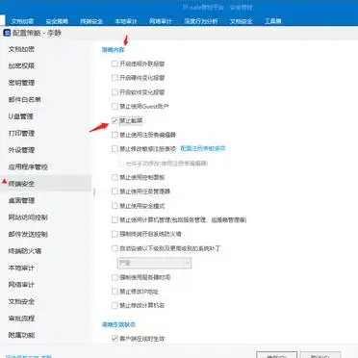Select 应用程序管控 in the policy list
358x358 pixels.
click(x=28, y=166)
